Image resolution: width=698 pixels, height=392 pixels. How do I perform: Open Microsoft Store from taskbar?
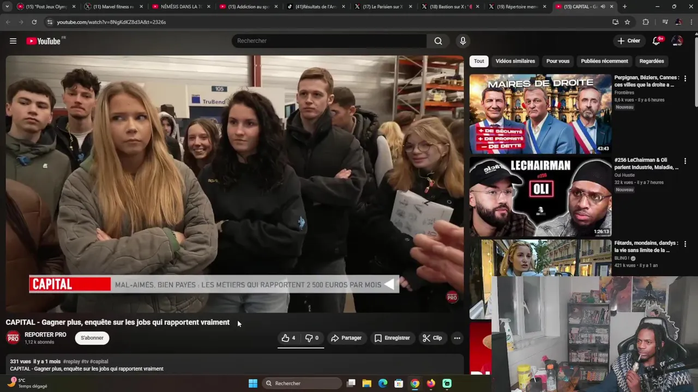pyautogui.click(x=399, y=383)
